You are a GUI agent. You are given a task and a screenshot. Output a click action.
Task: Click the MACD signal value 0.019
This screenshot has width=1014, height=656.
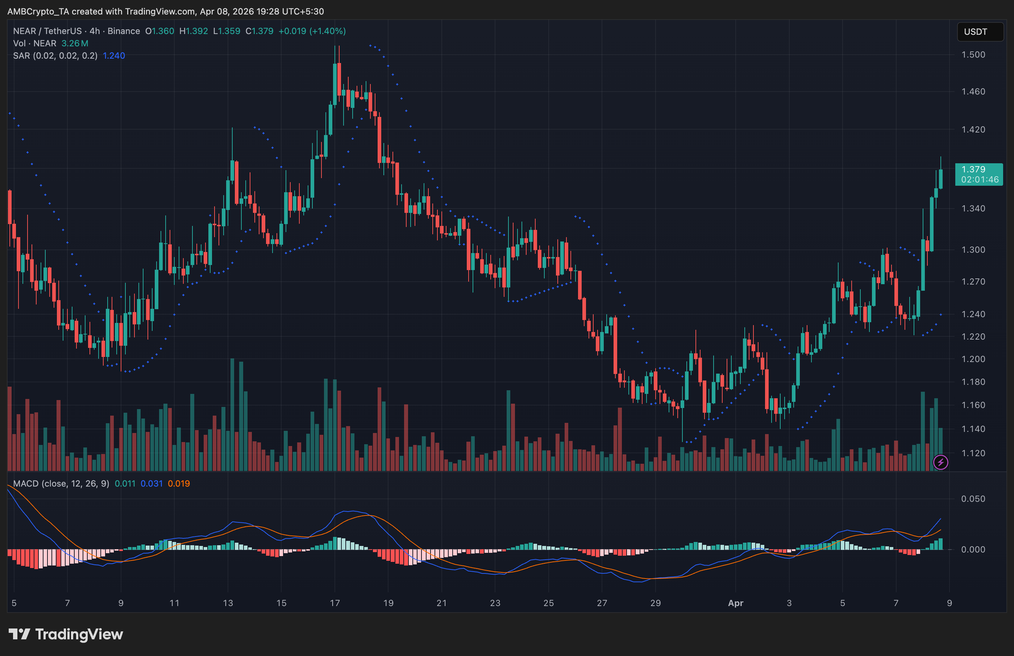tap(179, 484)
